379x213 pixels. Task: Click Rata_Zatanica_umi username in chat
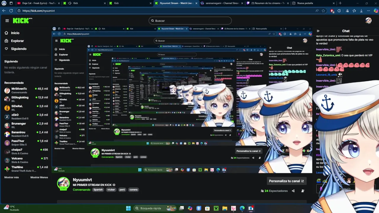point(328,55)
